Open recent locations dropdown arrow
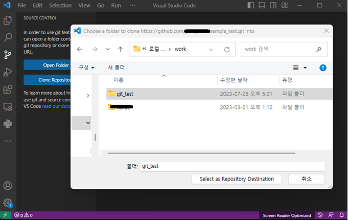Screen dimensions: 348x221 coord(108,49)
